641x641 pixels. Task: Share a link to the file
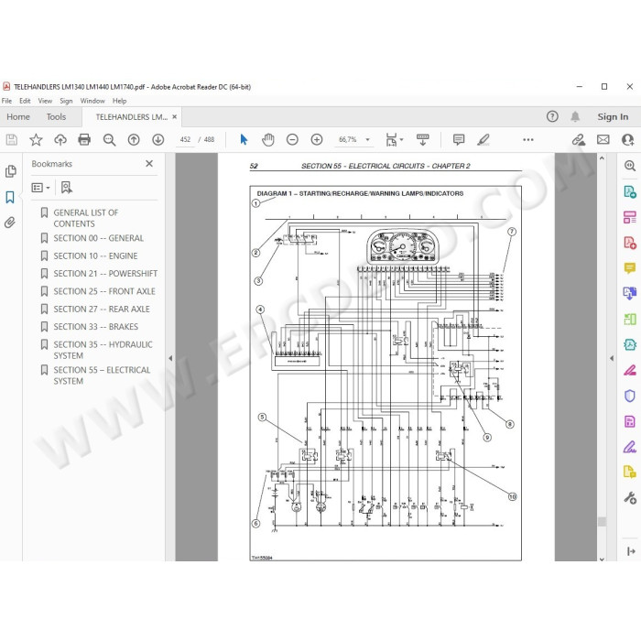click(x=579, y=140)
